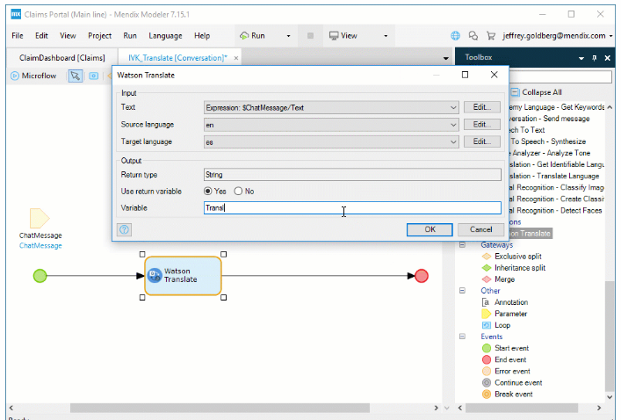Click the Toolbox vertical scrollbar thumb
Image resolution: width=621 pixels, height=420 pixels.
tap(610, 336)
